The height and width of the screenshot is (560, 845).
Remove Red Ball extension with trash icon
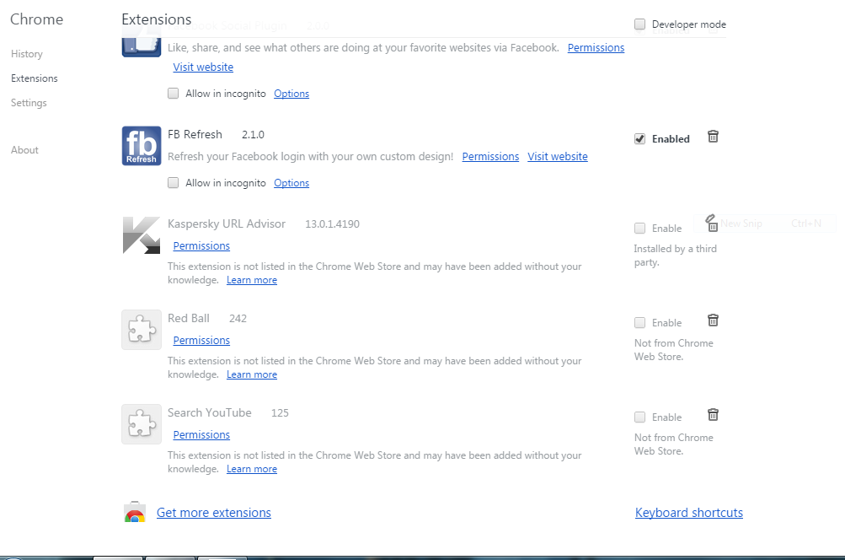(x=713, y=320)
